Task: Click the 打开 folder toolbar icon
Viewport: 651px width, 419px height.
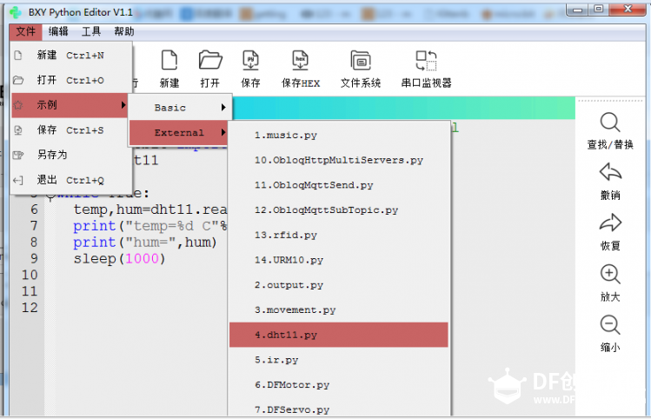Action: [x=210, y=61]
